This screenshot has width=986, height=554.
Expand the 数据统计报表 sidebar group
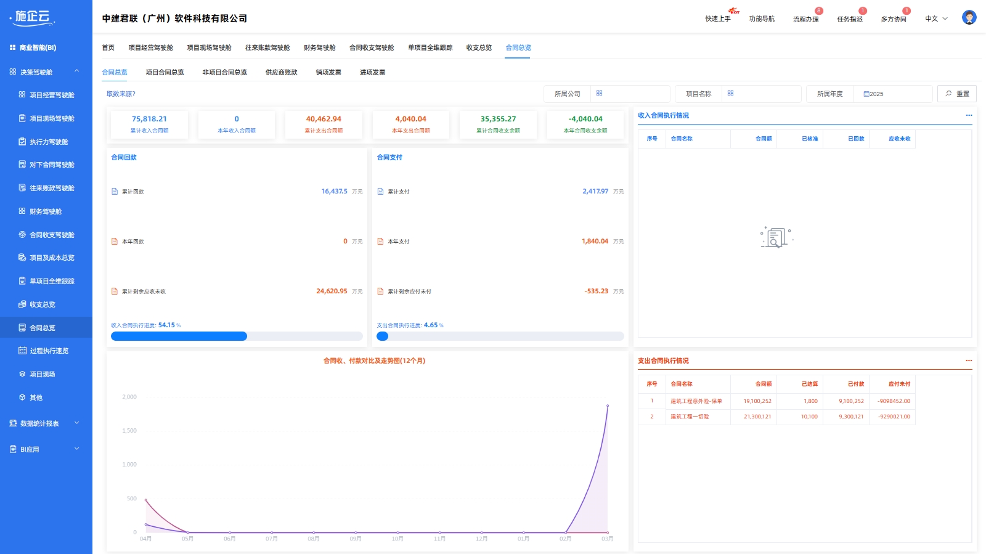46,423
